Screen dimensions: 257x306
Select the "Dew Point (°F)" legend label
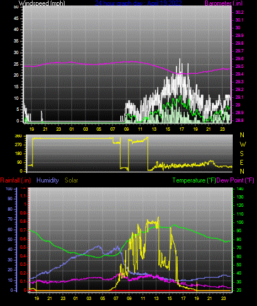pyautogui.click(x=235, y=180)
